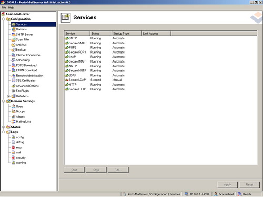Click the Edit button below service list
Viewport: 263px width, 197px height.
[x=118, y=170]
